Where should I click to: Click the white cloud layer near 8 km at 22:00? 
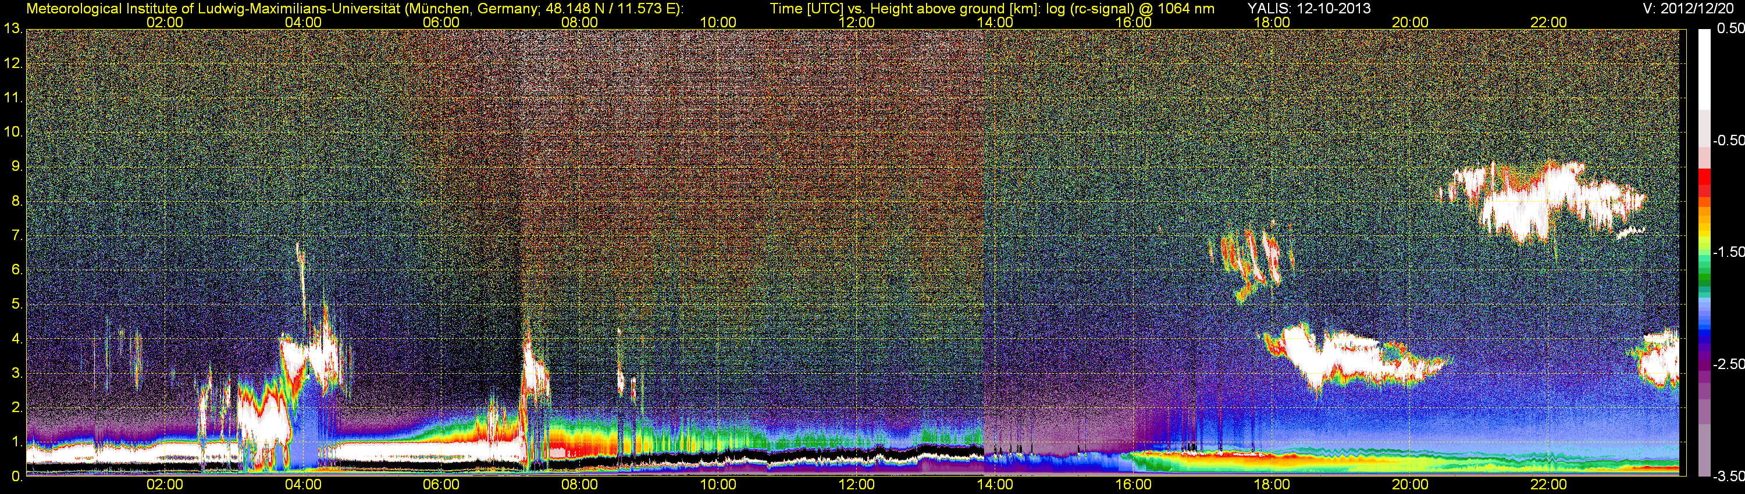(x=1541, y=202)
